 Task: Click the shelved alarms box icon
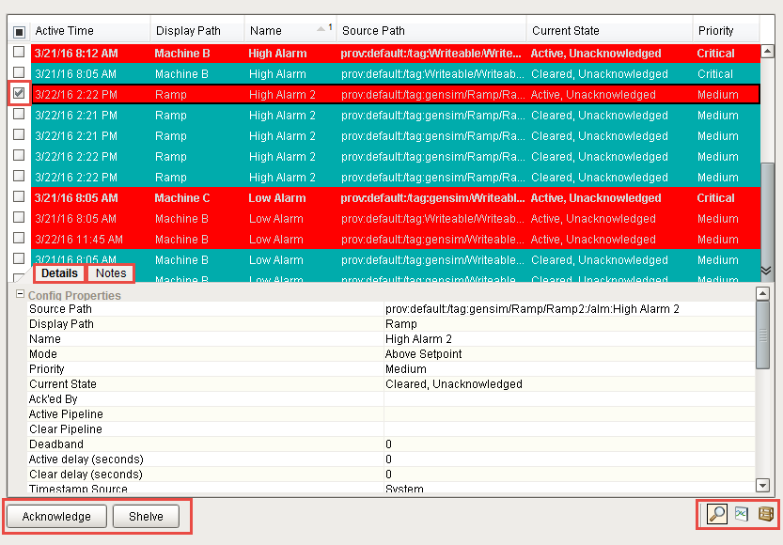(x=766, y=514)
